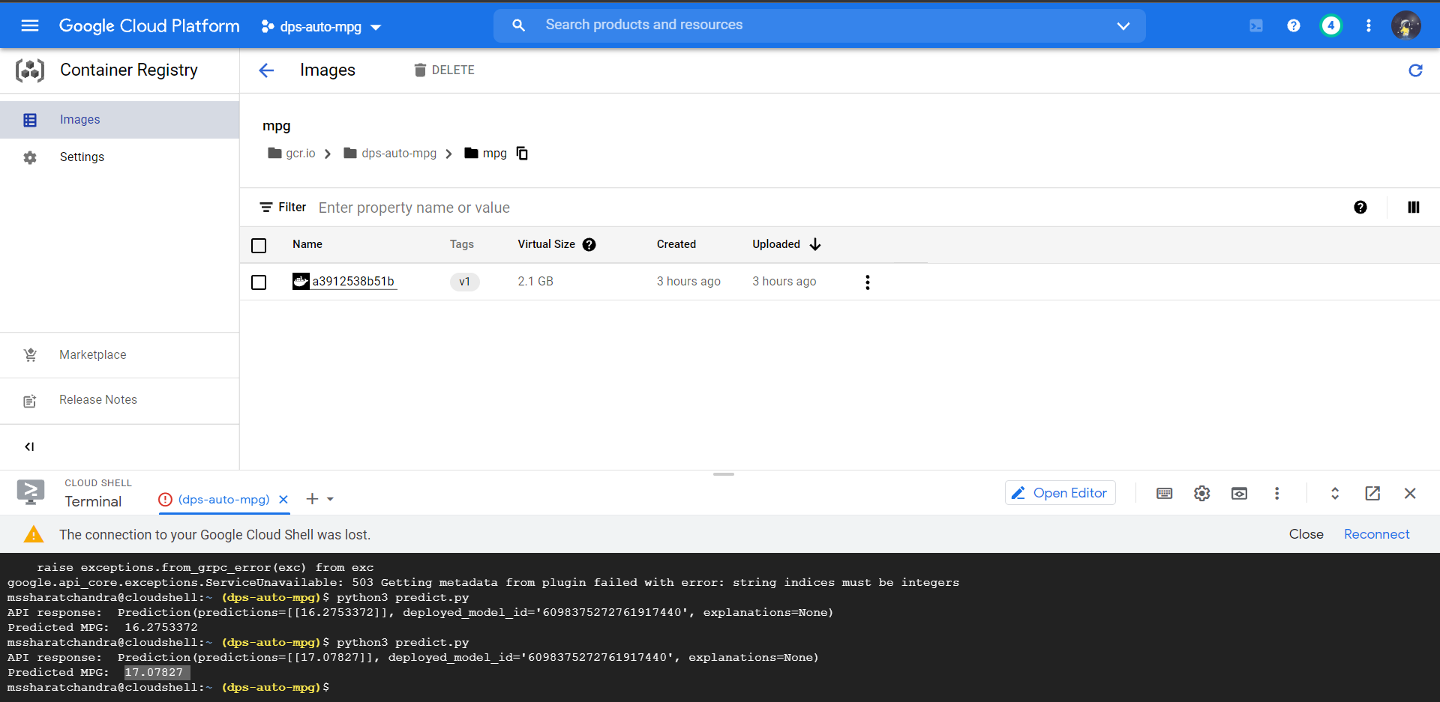The width and height of the screenshot is (1440, 702).
Task: Reconnect the lost Cloud Shell session
Action: point(1376,533)
